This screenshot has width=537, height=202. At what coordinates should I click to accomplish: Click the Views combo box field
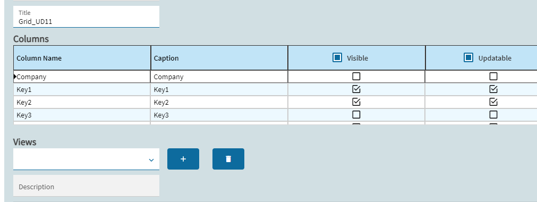[86, 159]
